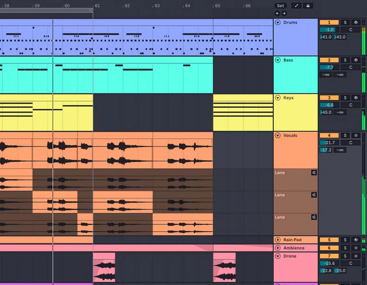The height and width of the screenshot is (285, 367).
Task: Click the Set button
Action: tap(281, 6)
